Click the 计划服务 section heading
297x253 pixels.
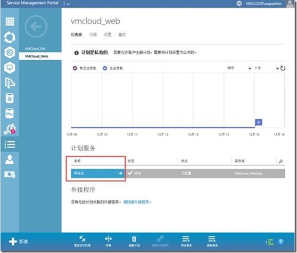click(x=83, y=148)
